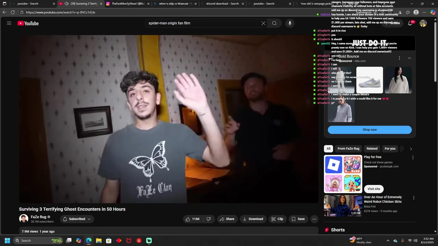The height and width of the screenshot is (246, 438).
Task: Click the Shop now button
Action: tap(370, 130)
